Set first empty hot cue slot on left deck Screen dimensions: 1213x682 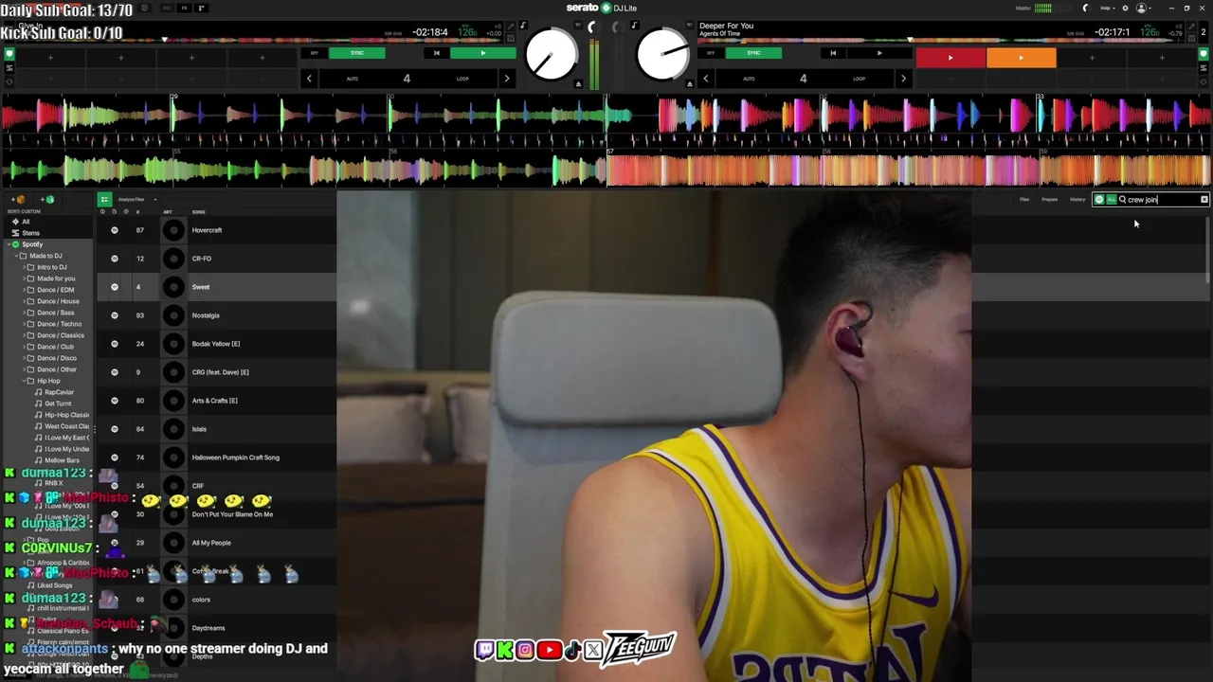[50, 58]
